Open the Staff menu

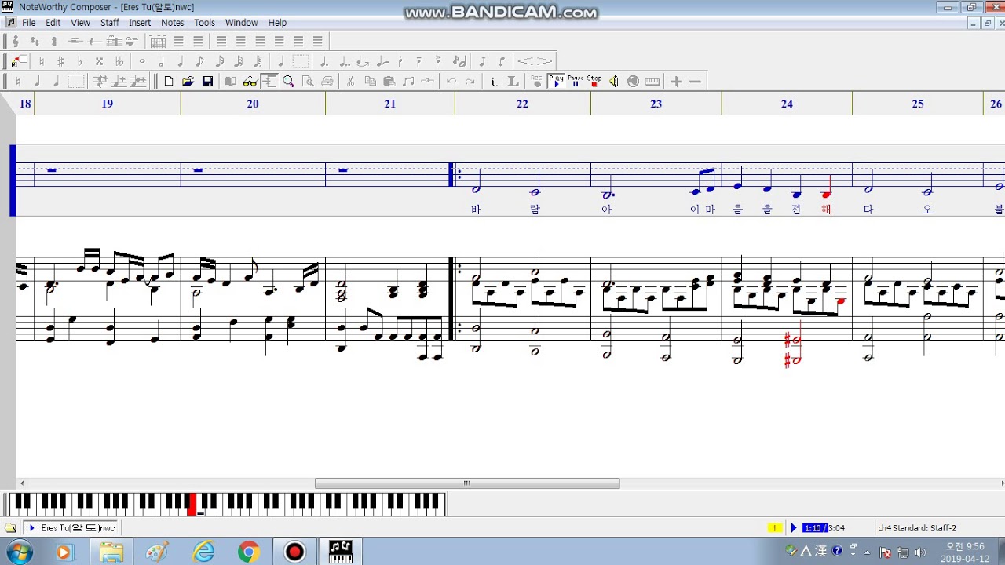[110, 23]
